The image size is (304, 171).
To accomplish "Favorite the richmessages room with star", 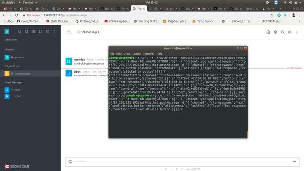I will pyautogui.click(x=69, y=32).
